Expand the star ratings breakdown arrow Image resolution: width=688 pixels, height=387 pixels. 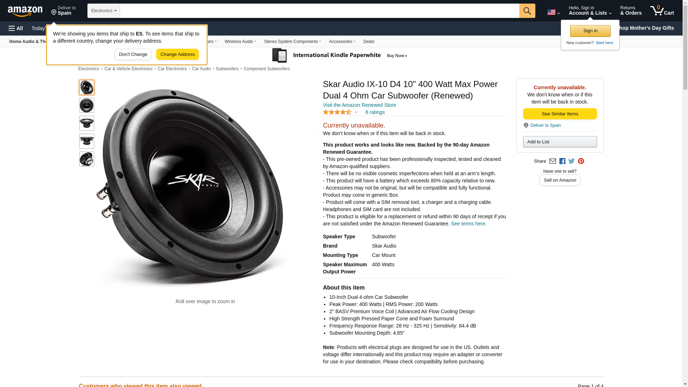[356, 112]
